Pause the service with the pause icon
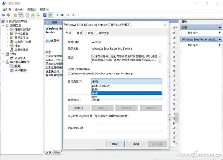 68,15
